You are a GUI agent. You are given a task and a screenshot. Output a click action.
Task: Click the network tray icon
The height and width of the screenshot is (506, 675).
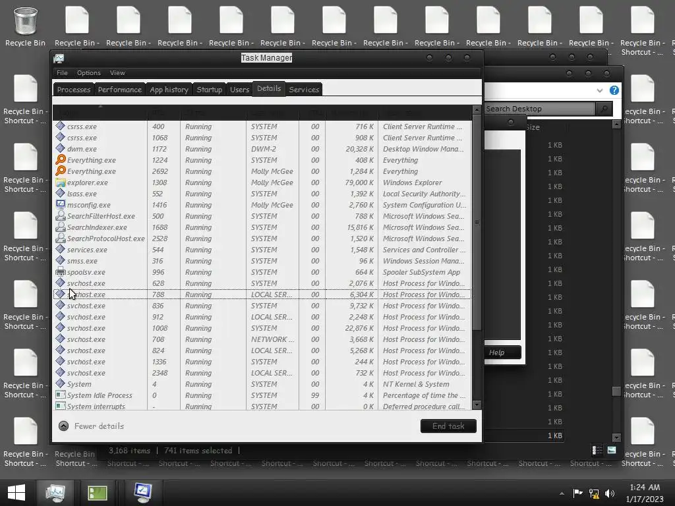(594, 493)
